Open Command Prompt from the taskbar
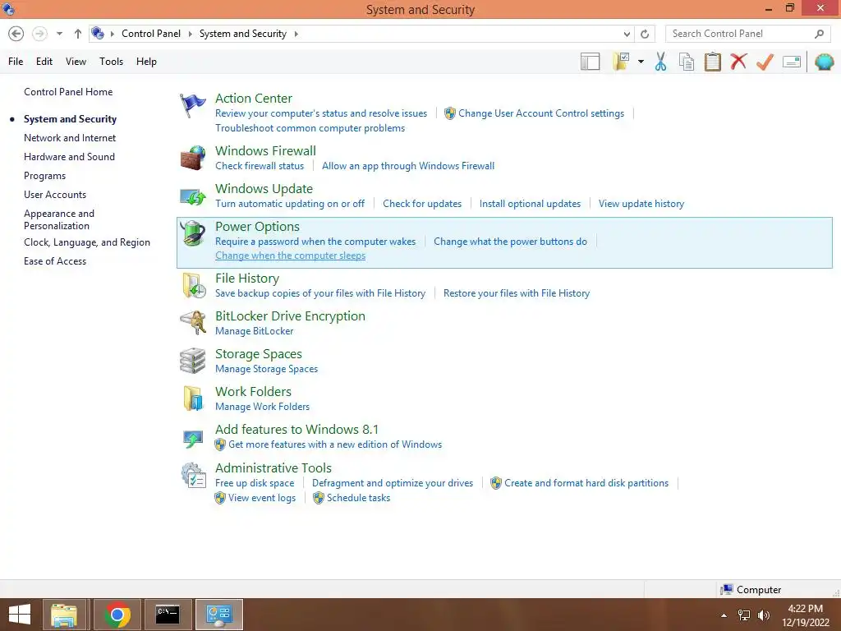The image size is (841, 631). (168, 615)
